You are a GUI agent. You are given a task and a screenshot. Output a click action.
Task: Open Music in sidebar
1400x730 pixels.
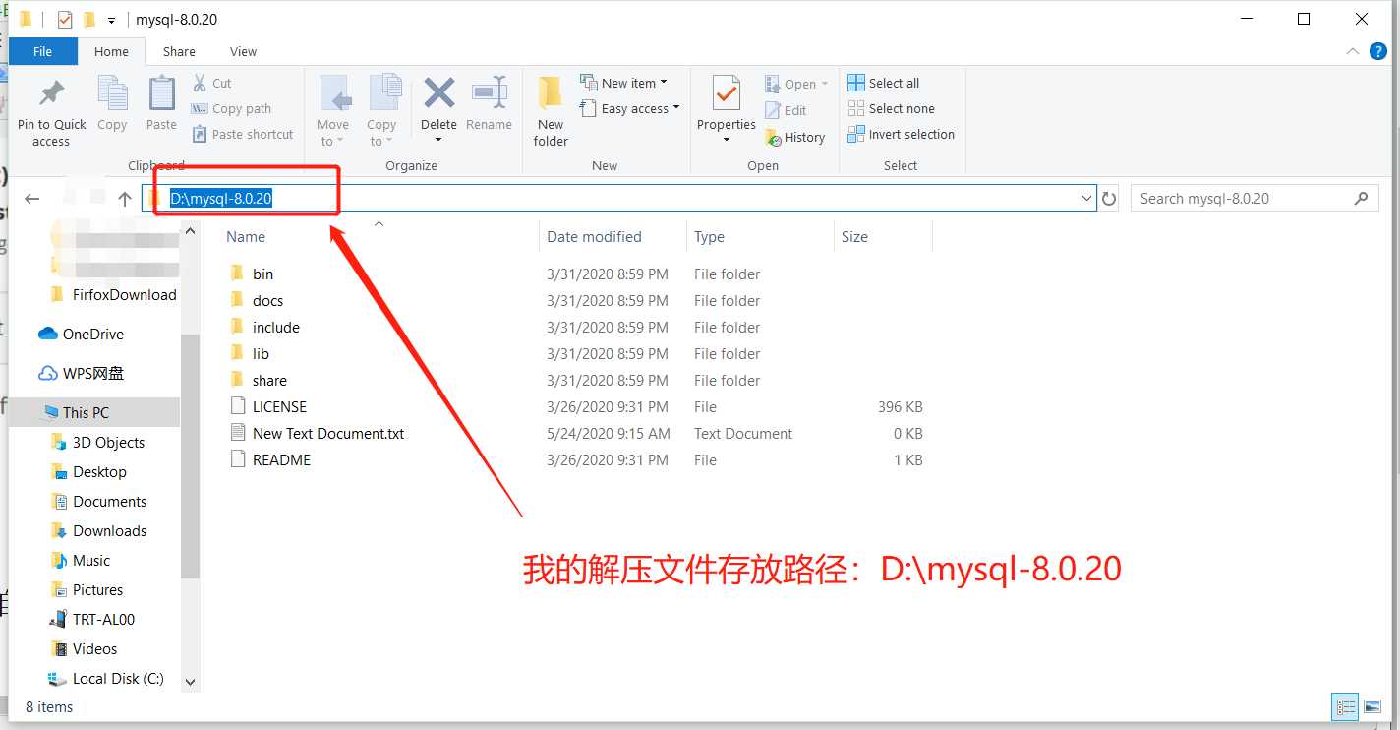coord(91,560)
